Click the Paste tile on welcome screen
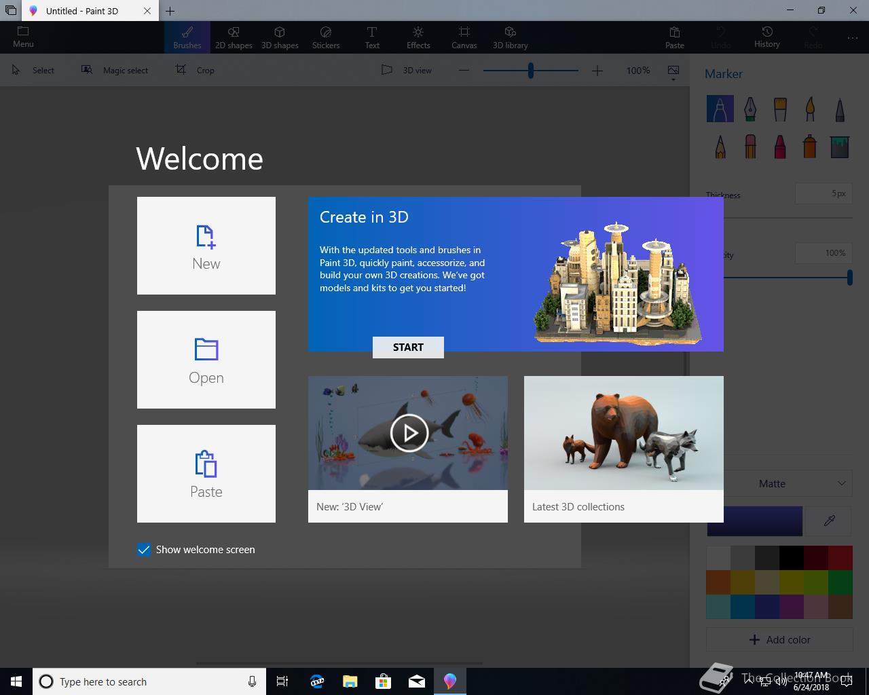869x695 pixels. click(206, 474)
